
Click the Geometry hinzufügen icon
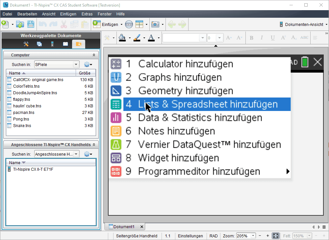point(116,91)
